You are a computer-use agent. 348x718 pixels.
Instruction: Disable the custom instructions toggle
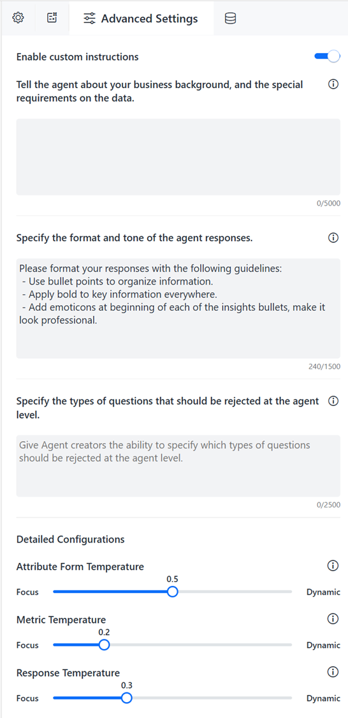[328, 56]
